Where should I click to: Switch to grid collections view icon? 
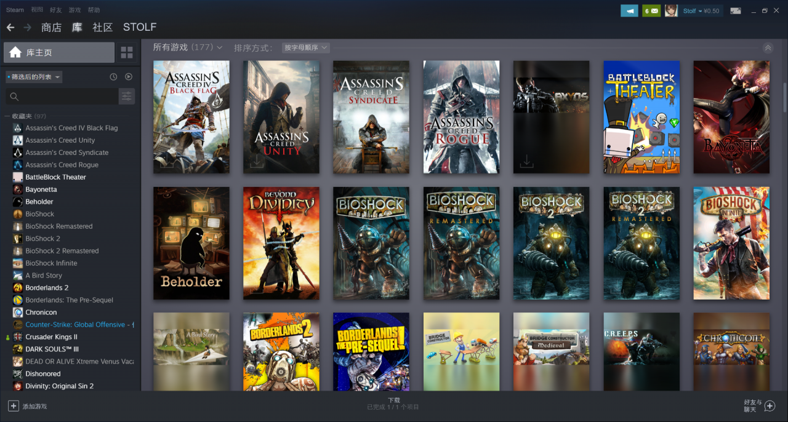(127, 52)
